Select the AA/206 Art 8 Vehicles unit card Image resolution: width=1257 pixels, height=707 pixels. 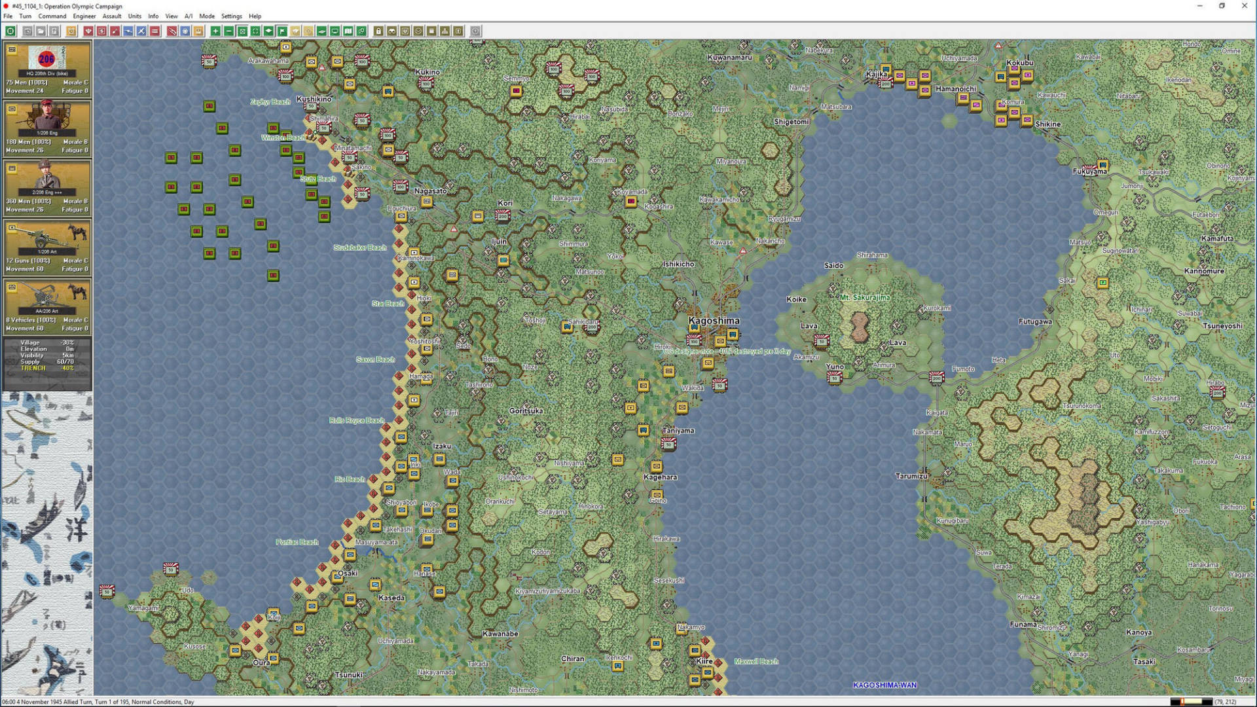(46, 307)
